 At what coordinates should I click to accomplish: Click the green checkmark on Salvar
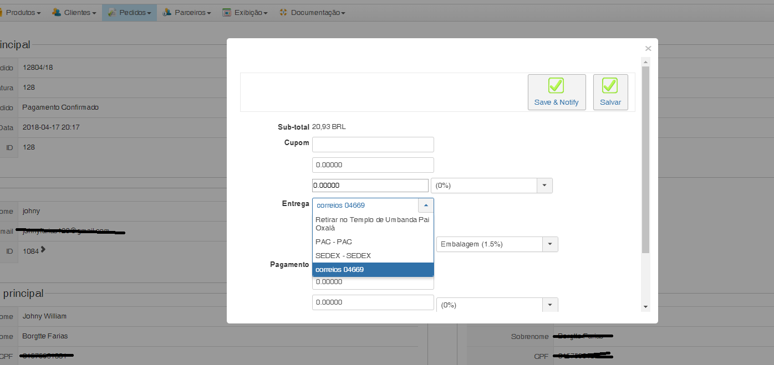click(x=610, y=86)
